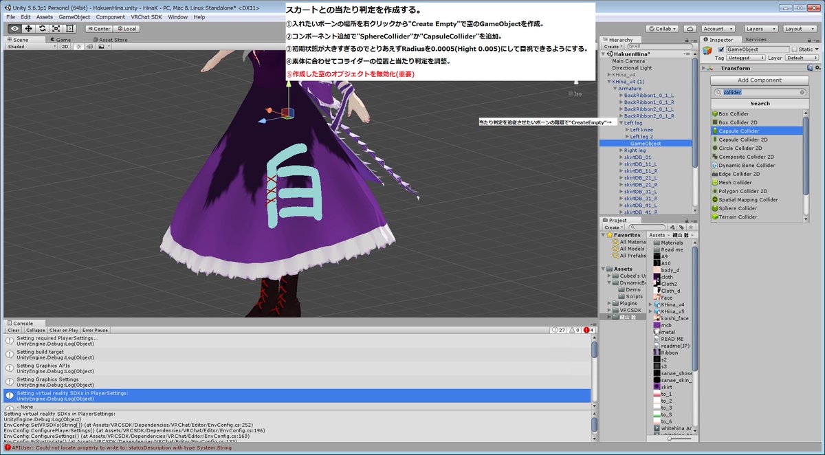
Task: Open the Layers dropdown in toolbar
Action: tap(760, 29)
